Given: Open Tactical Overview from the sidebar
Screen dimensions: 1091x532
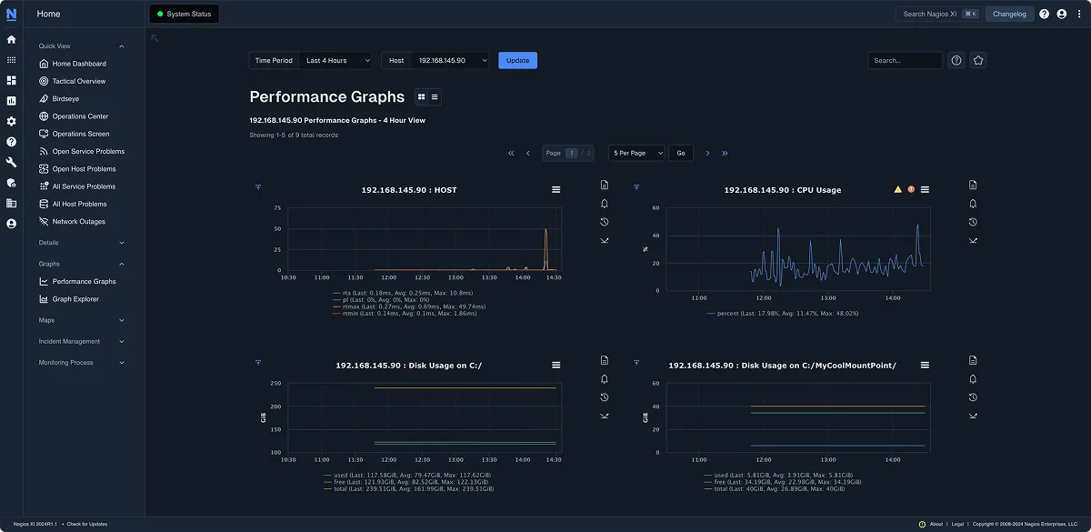Looking at the screenshot, I should point(80,81).
